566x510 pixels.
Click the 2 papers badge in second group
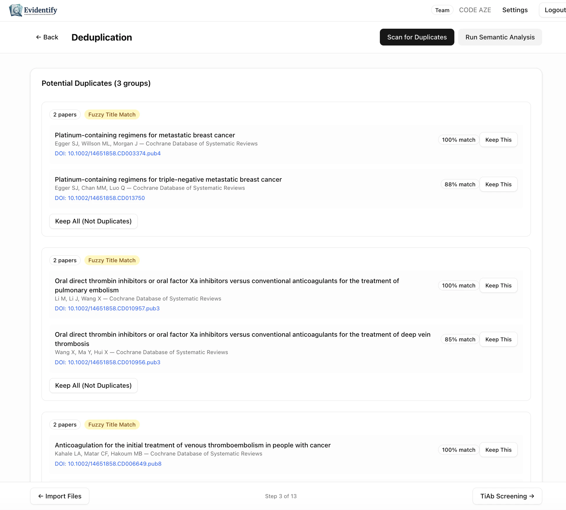pos(65,260)
